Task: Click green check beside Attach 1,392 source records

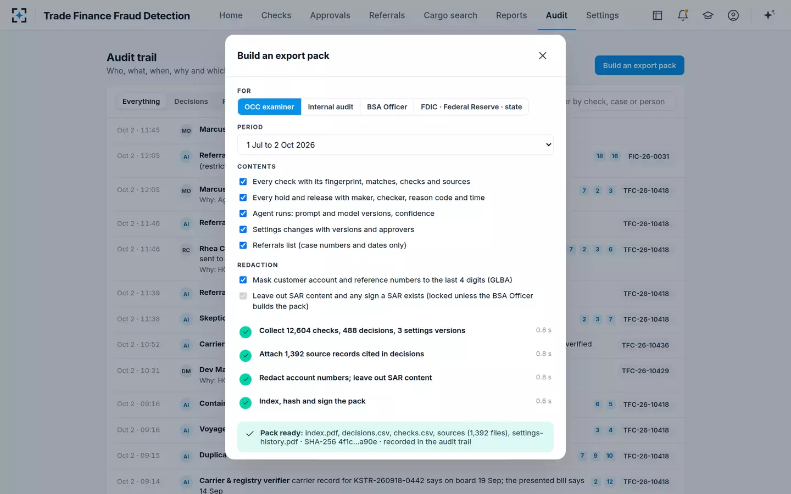Action: coord(246,356)
